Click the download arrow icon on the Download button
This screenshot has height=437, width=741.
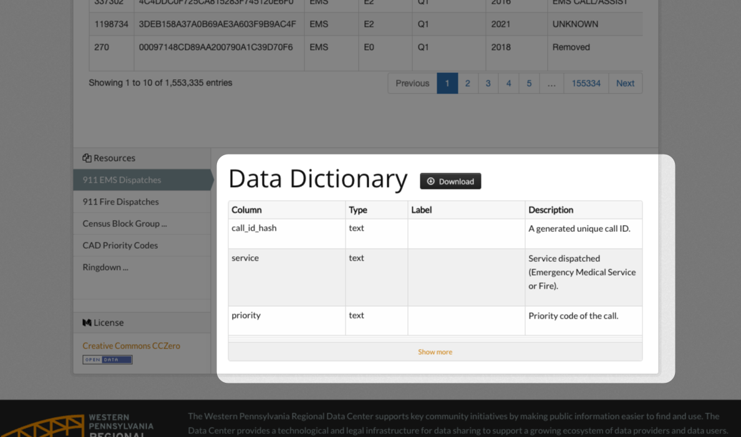(431, 181)
